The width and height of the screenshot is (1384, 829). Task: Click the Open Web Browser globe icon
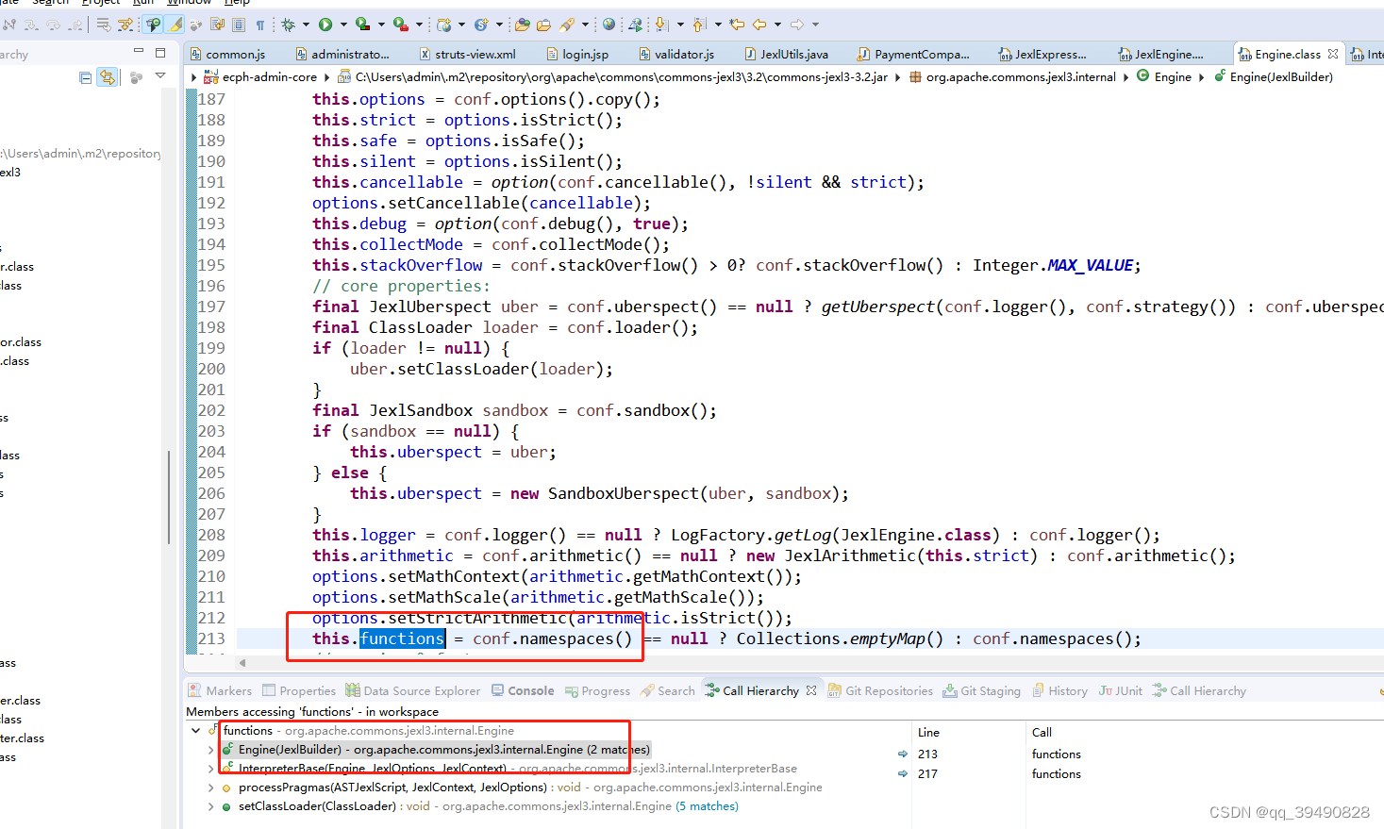click(x=608, y=25)
